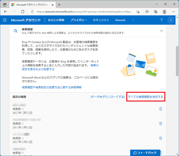Select the 最近の履歴 heading text
The height and width of the screenshot is (156, 179).
tap(20, 97)
